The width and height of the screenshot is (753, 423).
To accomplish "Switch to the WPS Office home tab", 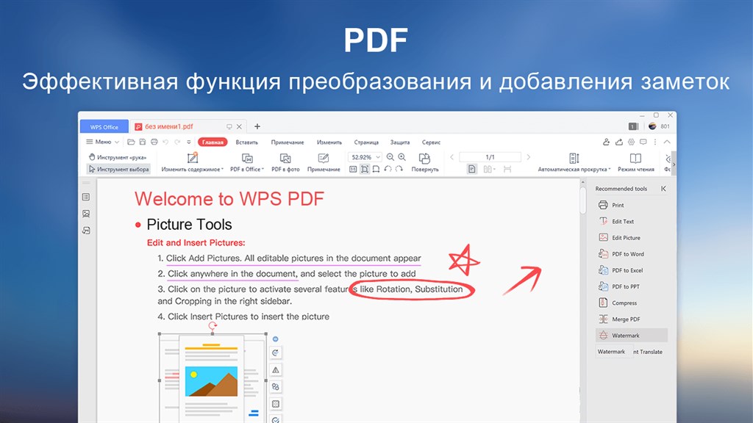I will (x=104, y=126).
